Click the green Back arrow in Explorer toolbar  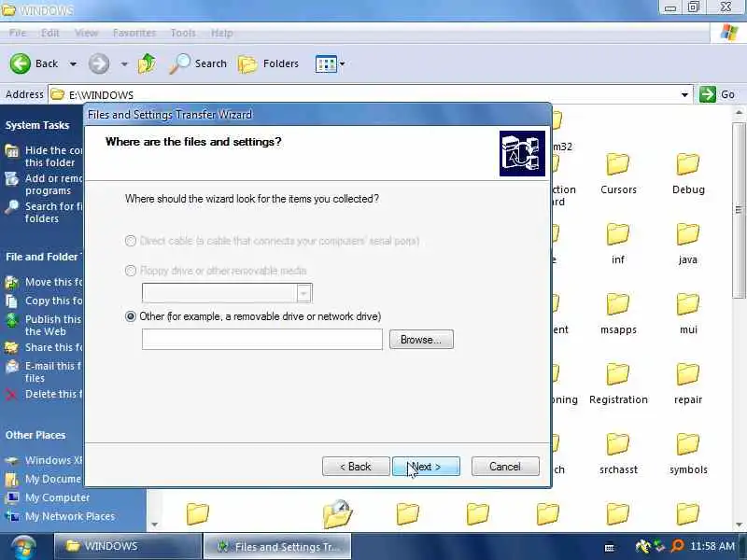(x=21, y=63)
